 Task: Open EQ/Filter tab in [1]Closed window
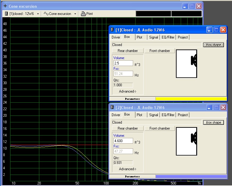pos(168,37)
